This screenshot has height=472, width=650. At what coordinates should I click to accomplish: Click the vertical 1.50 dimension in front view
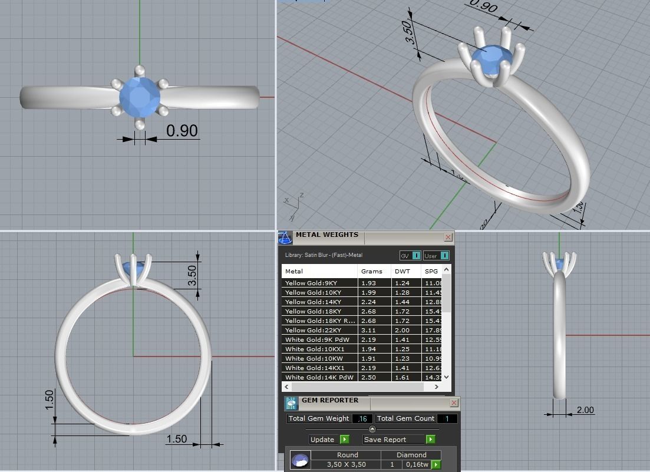pos(50,400)
